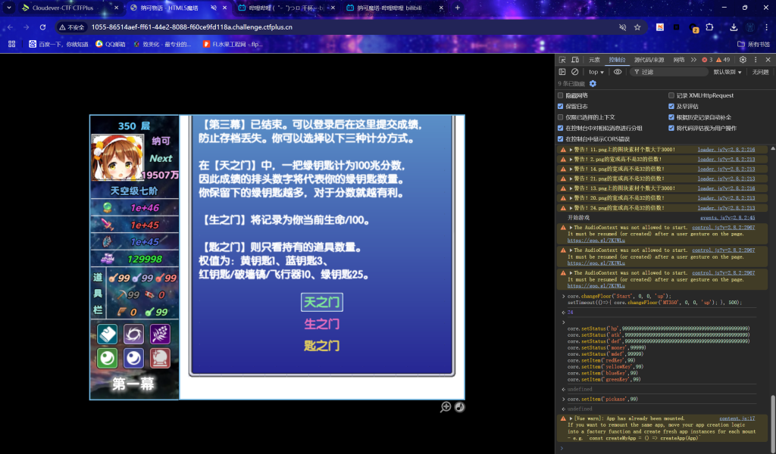Enable the 隐藏网络 checkbox

point(561,95)
